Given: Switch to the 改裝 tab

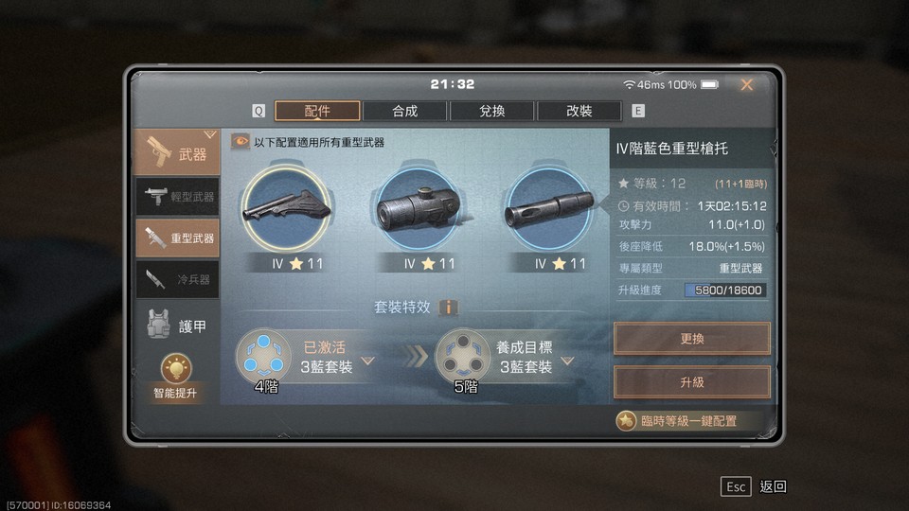Looking at the screenshot, I should [579, 111].
